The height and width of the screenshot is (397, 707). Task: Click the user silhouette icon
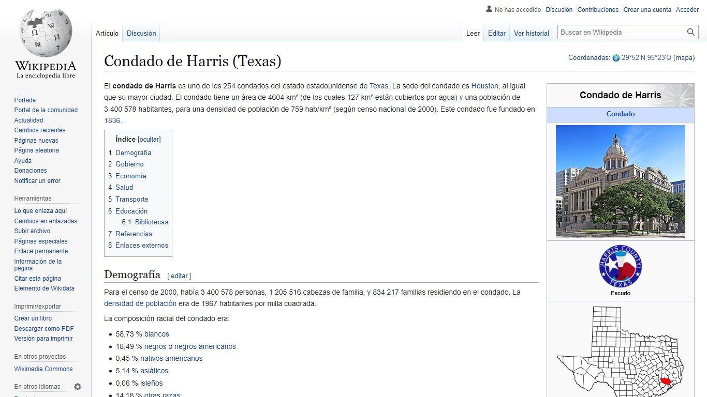[489, 9]
